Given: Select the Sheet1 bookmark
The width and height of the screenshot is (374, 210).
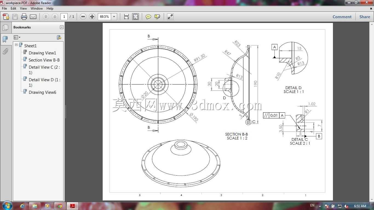Looking at the screenshot, I should (30, 46).
